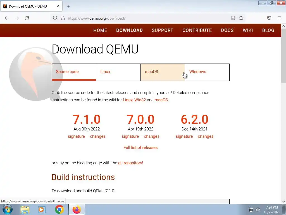Click the Firefox taskbar icon
Image resolution: width=286 pixels, height=215 pixels.
tap(77, 209)
